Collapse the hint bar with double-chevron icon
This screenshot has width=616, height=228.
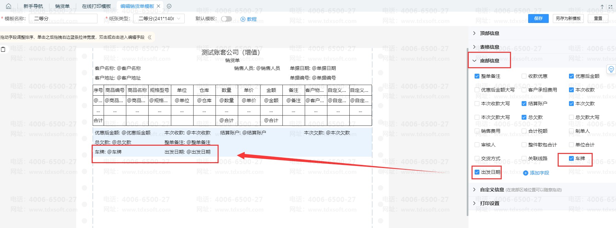pyautogui.click(x=149, y=37)
